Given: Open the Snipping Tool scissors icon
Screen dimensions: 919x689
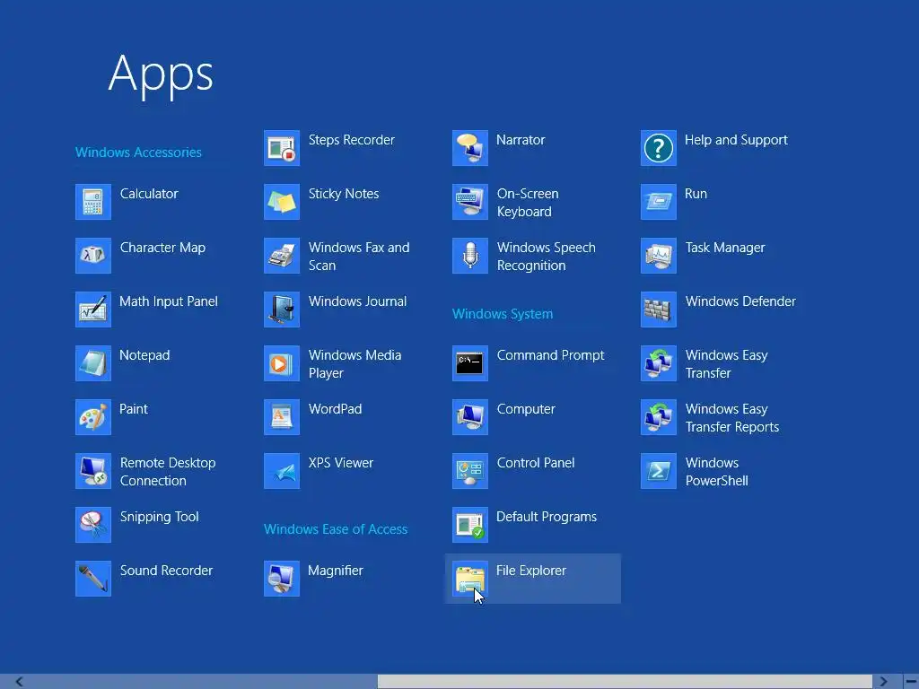Looking at the screenshot, I should click(93, 526).
